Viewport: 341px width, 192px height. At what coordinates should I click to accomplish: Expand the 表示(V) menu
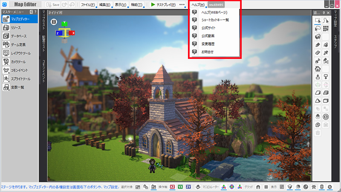pos(121,5)
